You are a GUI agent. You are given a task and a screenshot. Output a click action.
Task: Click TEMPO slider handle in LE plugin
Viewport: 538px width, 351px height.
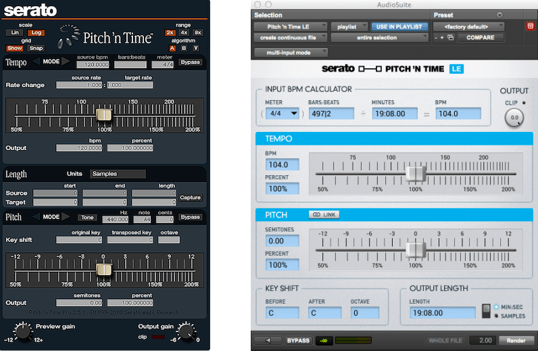point(416,174)
